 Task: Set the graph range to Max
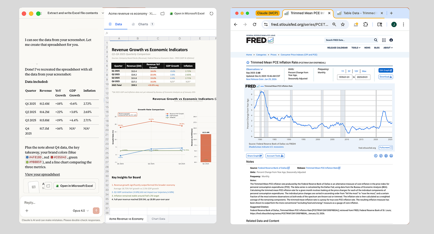coord(364,71)
